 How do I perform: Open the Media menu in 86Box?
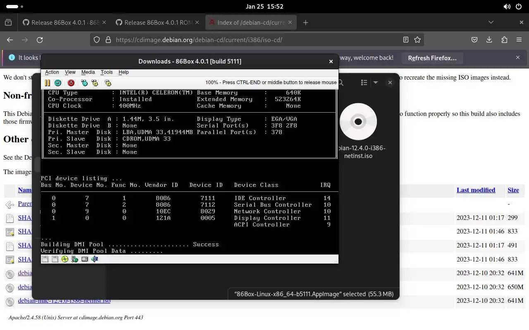(x=88, y=72)
